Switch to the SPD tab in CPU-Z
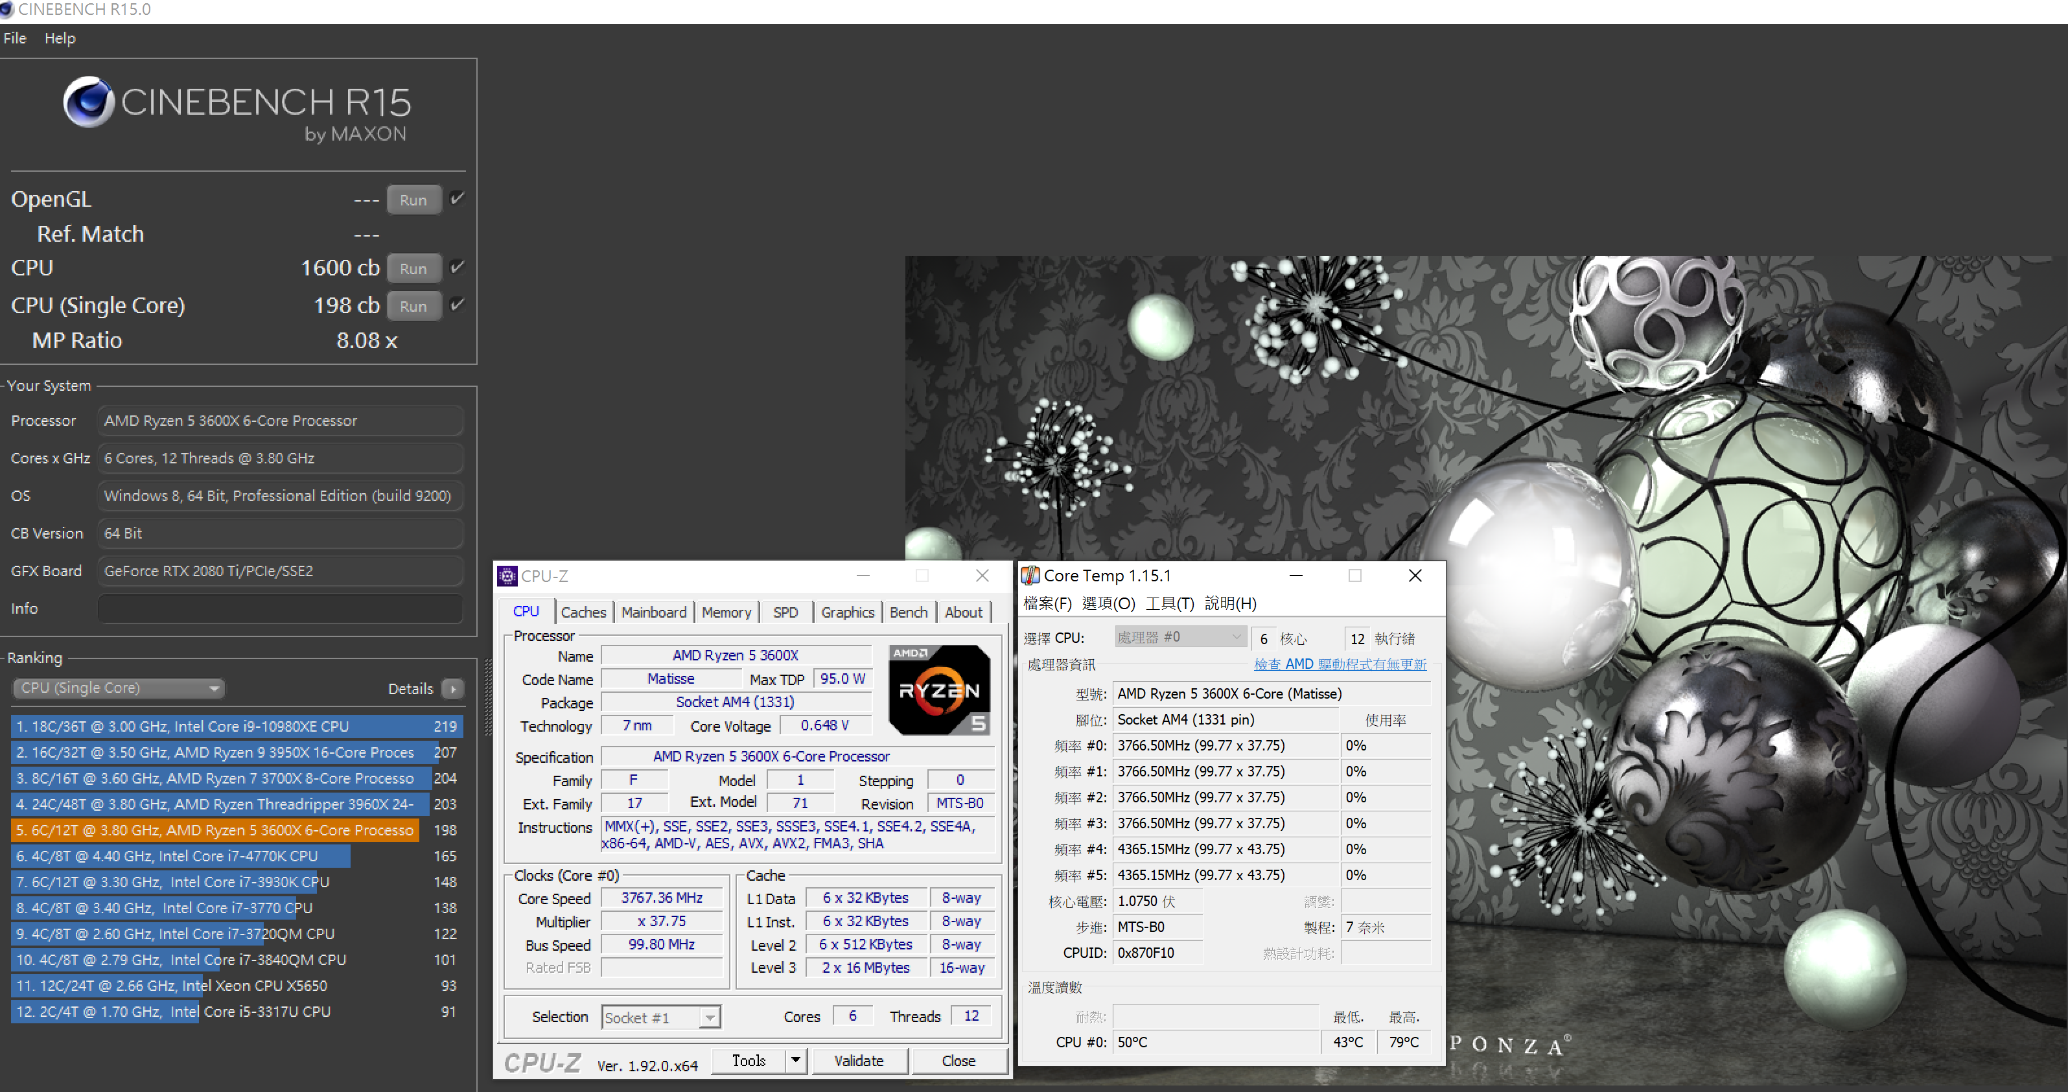Image resolution: width=2068 pixels, height=1092 pixels. click(x=785, y=612)
